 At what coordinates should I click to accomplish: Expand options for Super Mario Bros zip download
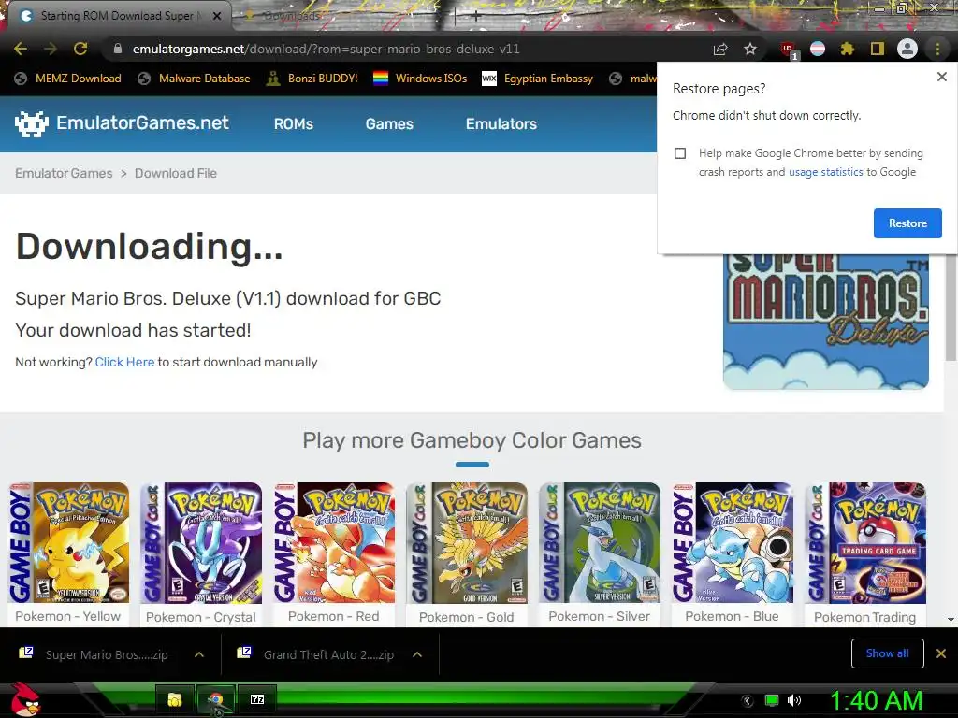[198, 654]
